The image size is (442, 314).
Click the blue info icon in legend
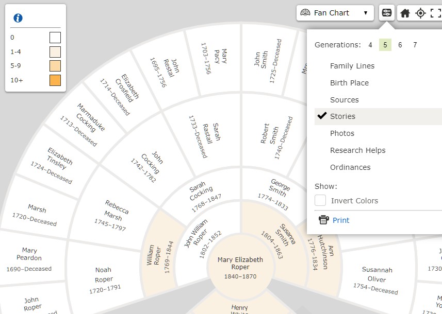(x=18, y=18)
